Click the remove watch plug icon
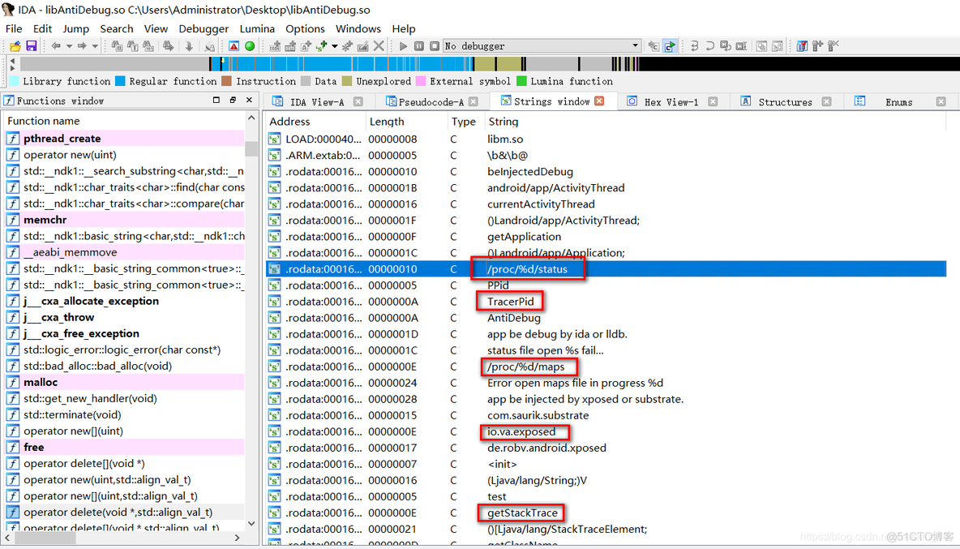This screenshot has width=960, height=549. pyautogui.click(x=833, y=46)
